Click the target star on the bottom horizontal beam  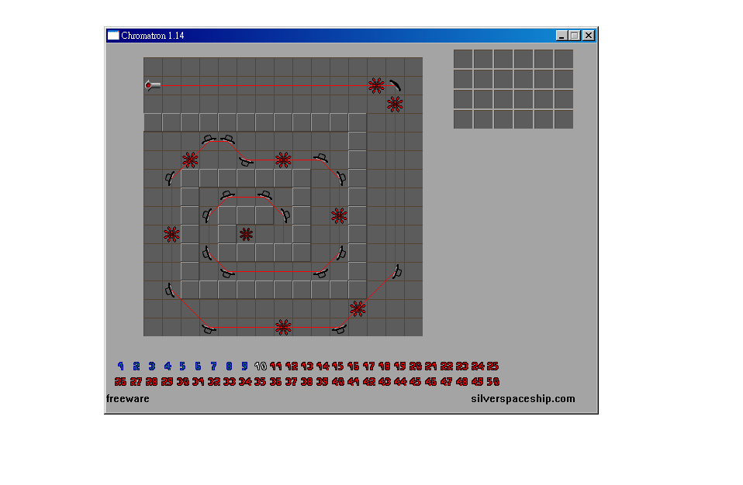pyautogui.click(x=283, y=327)
